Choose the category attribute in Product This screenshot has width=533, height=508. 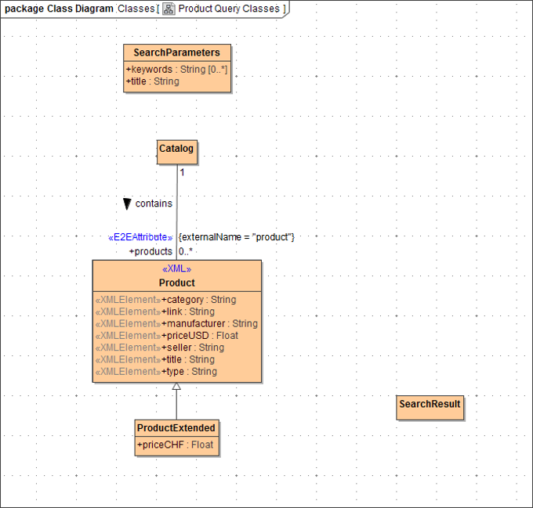coord(198,300)
